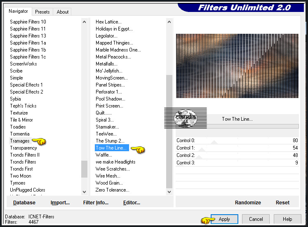Select Sapphire Filters 10 category
308x227 pixels.
coord(28,22)
